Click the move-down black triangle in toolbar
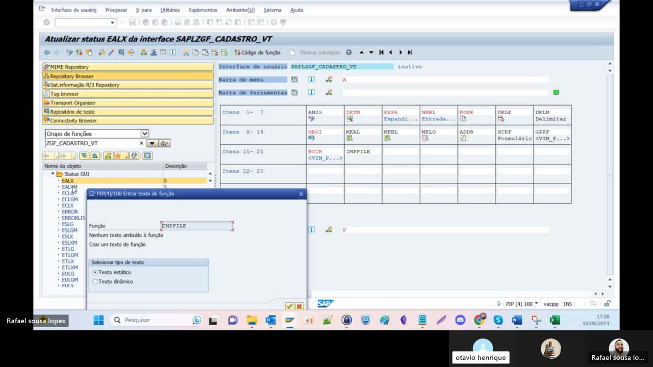Viewport: 653px width, 367px height. pos(371,53)
